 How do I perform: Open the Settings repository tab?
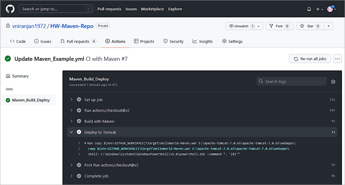click(232, 41)
